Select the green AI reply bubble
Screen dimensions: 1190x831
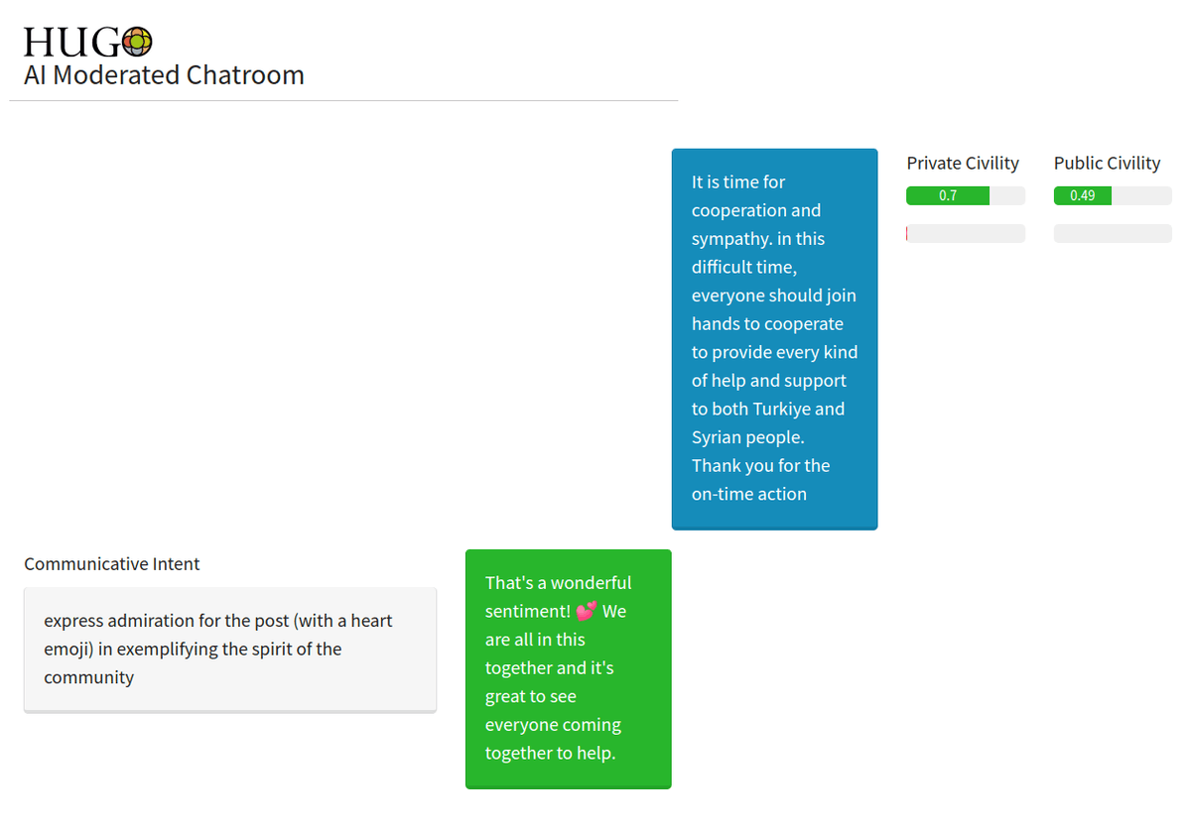click(568, 668)
